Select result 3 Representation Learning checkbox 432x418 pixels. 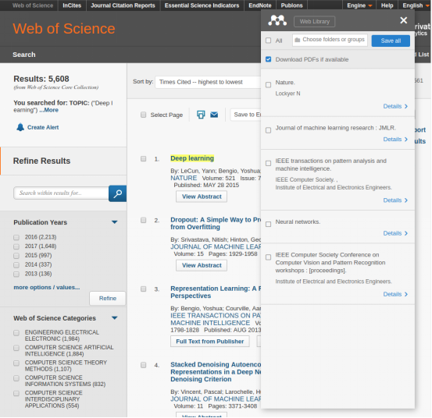coord(143,289)
